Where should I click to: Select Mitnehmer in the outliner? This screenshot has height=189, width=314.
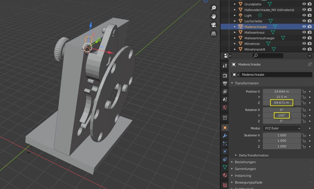tap(252, 44)
